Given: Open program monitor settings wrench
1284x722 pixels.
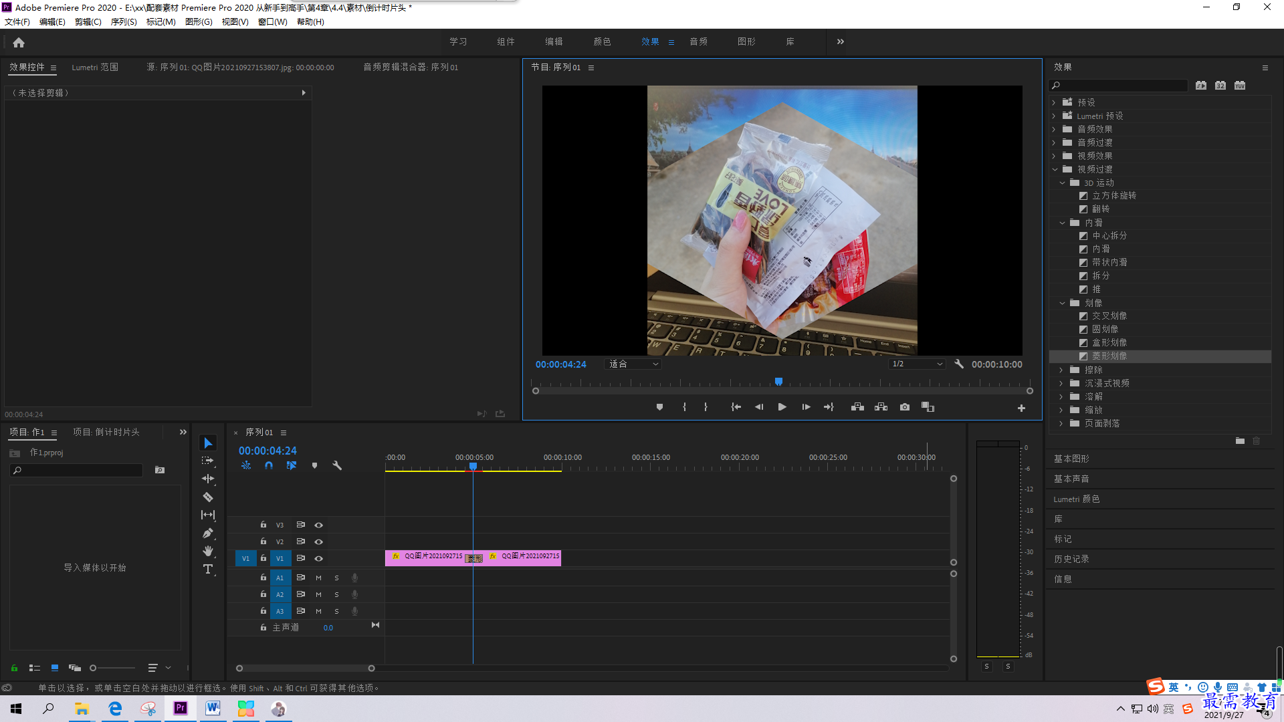Looking at the screenshot, I should coord(959,364).
